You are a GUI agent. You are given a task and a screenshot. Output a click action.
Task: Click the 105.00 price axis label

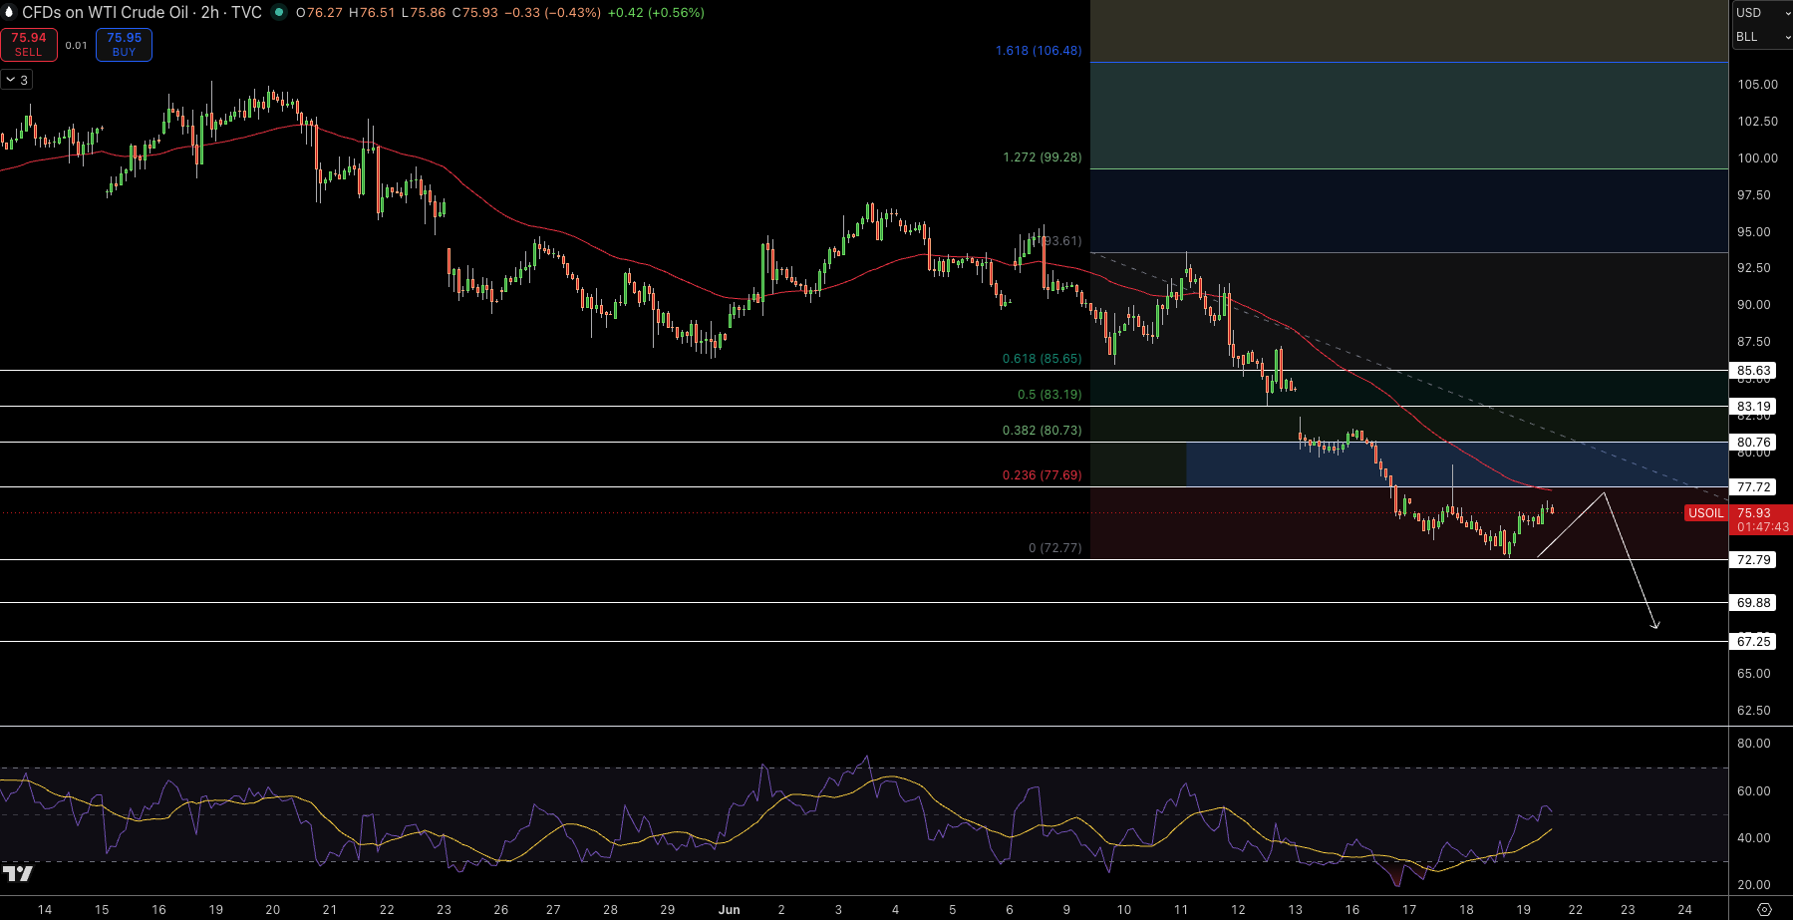(x=1757, y=85)
